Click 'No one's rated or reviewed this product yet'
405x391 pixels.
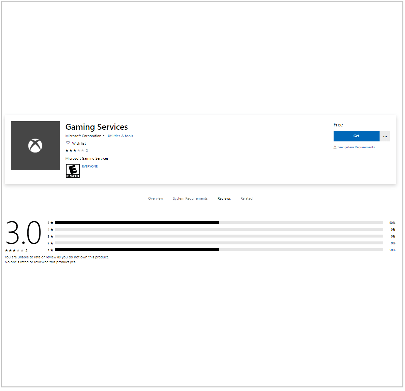coord(40,262)
